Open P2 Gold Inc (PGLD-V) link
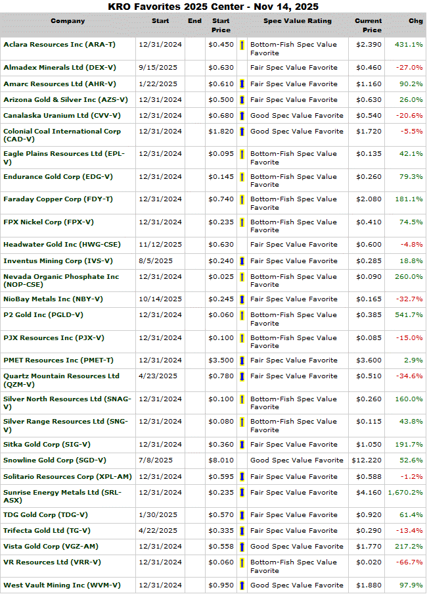 43,315
